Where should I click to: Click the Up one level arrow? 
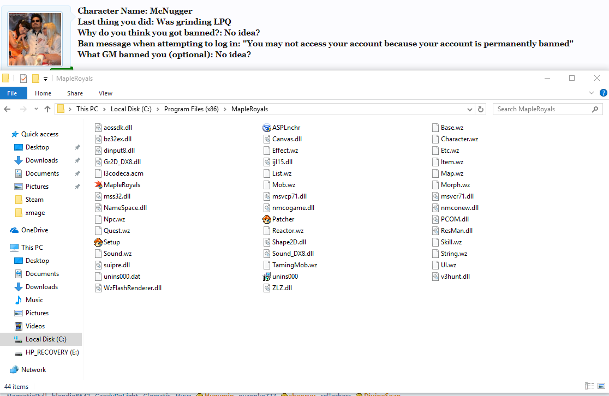click(47, 109)
